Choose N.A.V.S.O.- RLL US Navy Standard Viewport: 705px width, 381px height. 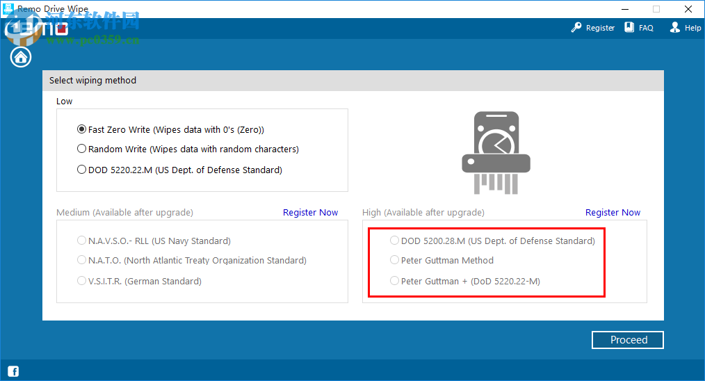point(154,241)
